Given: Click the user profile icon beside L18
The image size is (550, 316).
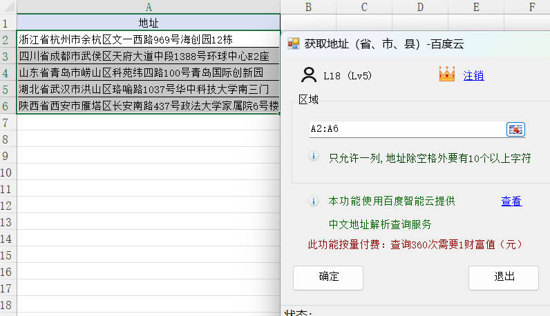Looking at the screenshot, I should click(308, 75).
